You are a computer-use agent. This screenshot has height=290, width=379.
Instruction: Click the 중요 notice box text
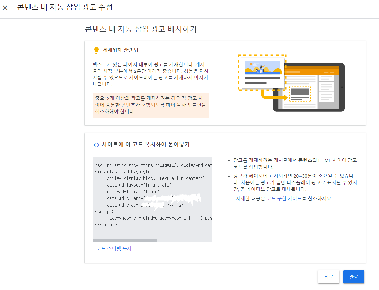point(151,105)
